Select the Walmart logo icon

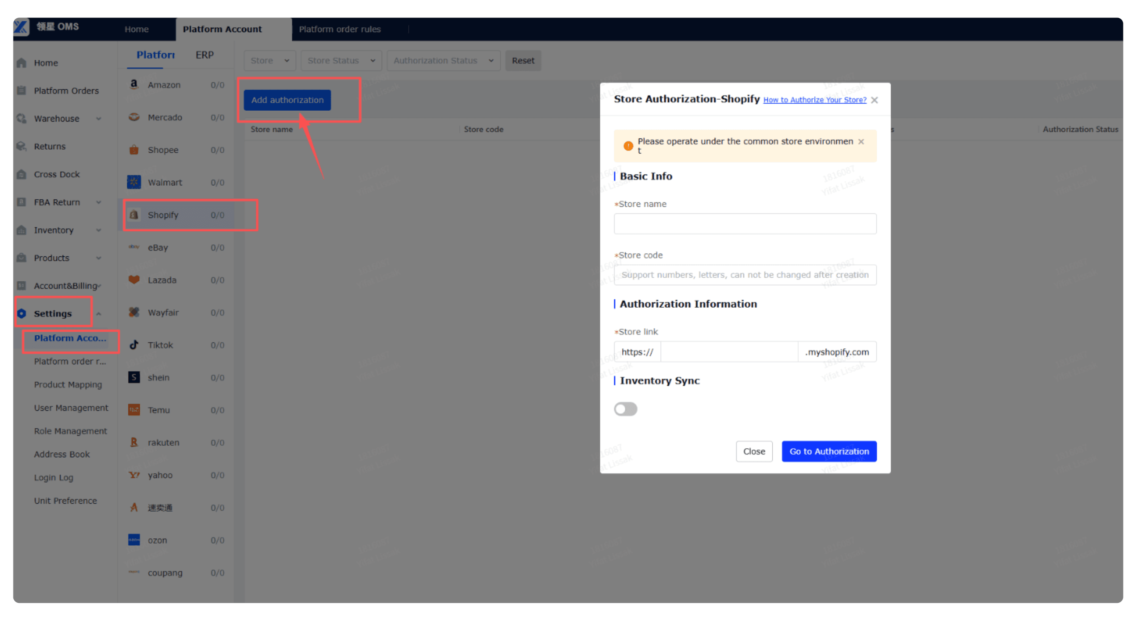pos(134,182)
